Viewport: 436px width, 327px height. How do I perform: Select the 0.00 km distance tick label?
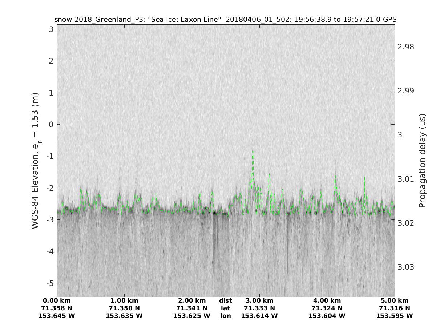click(57, 300)
